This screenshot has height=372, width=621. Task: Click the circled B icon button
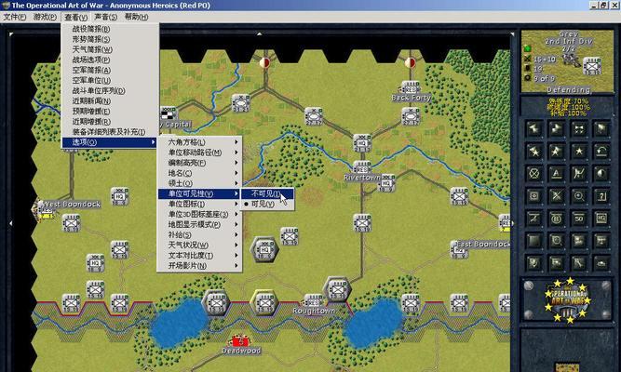(557, 219)
